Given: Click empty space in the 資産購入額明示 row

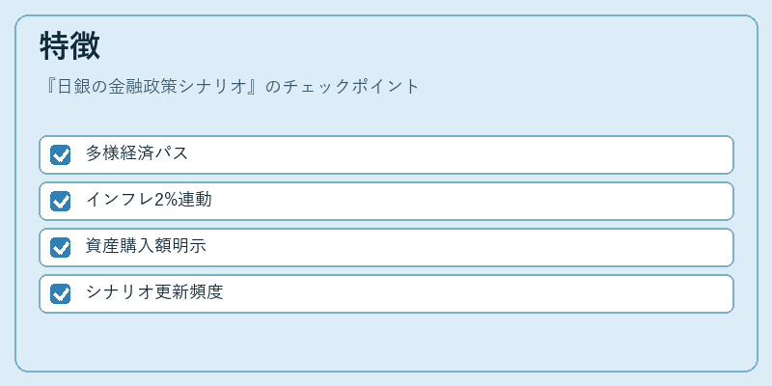Looking at the screenshot, I should click(x=468, y=247).
